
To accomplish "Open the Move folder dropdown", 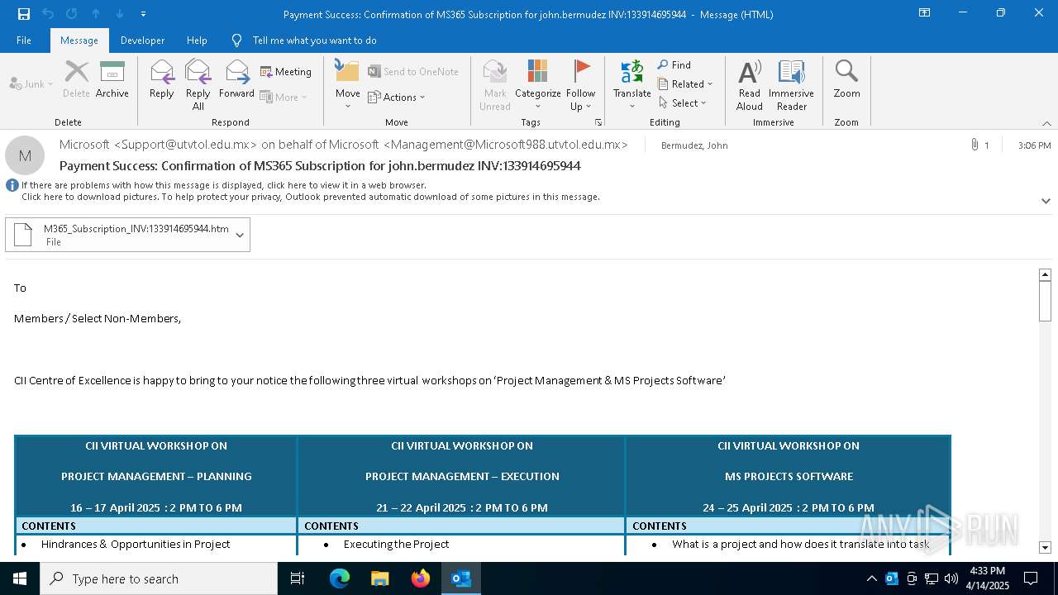I will [x=347, y=85].
